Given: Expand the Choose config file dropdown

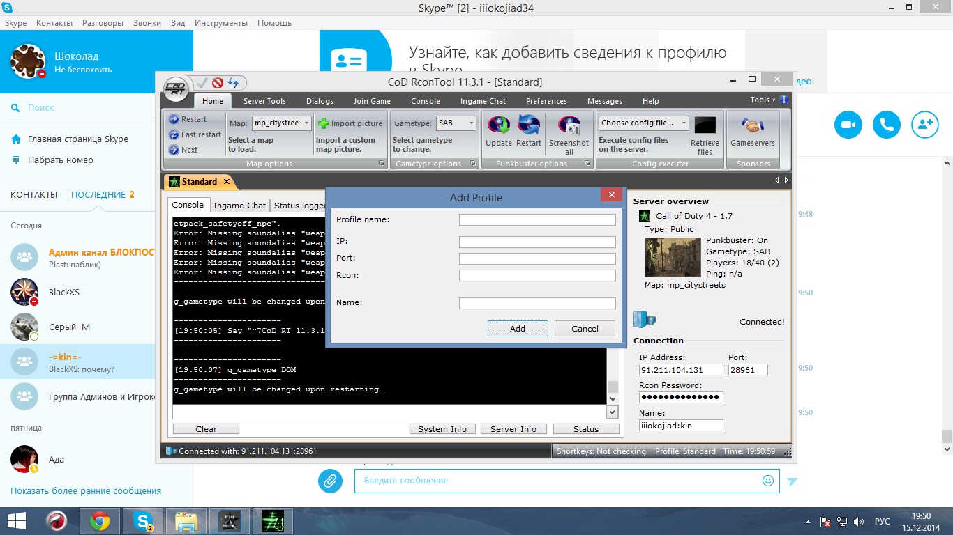Looking at the screenshot, I should pyautogui.click(x=684, y=123).
